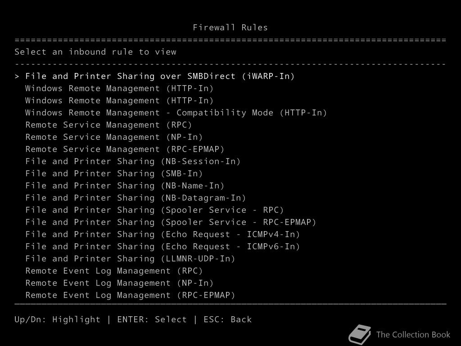Pick File and Printer Sharing (NB-Datagram-In)
This screenshot has height=346, width=461.
136,198
